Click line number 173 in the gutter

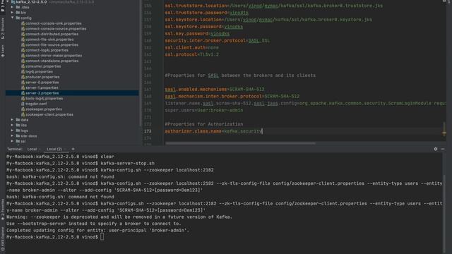click(148, 131)
